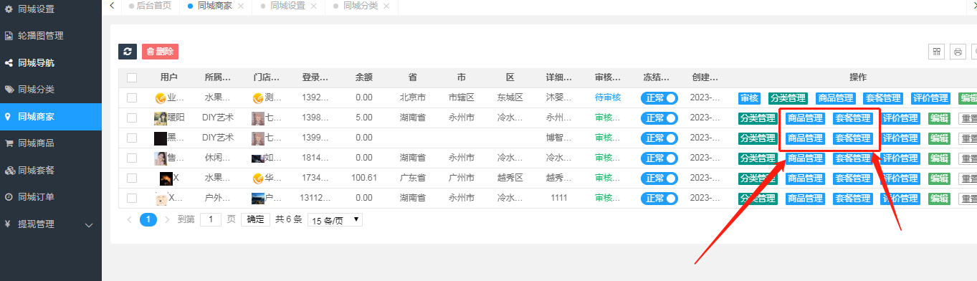This screenshot has width=977, height=281.
Task: Click the 东城区 district cell
Action: 510,98
